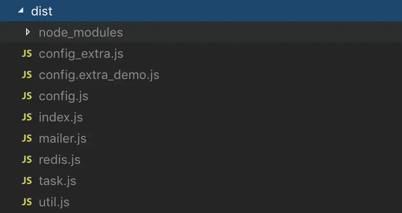Click the JS icon beside util.js
This screenshot has width=402, height=213.
click(x=27, y=202)
